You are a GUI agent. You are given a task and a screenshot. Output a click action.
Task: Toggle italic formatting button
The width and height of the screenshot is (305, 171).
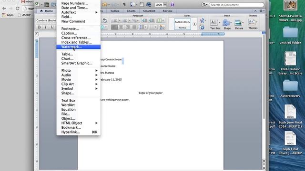pos(46,27)
